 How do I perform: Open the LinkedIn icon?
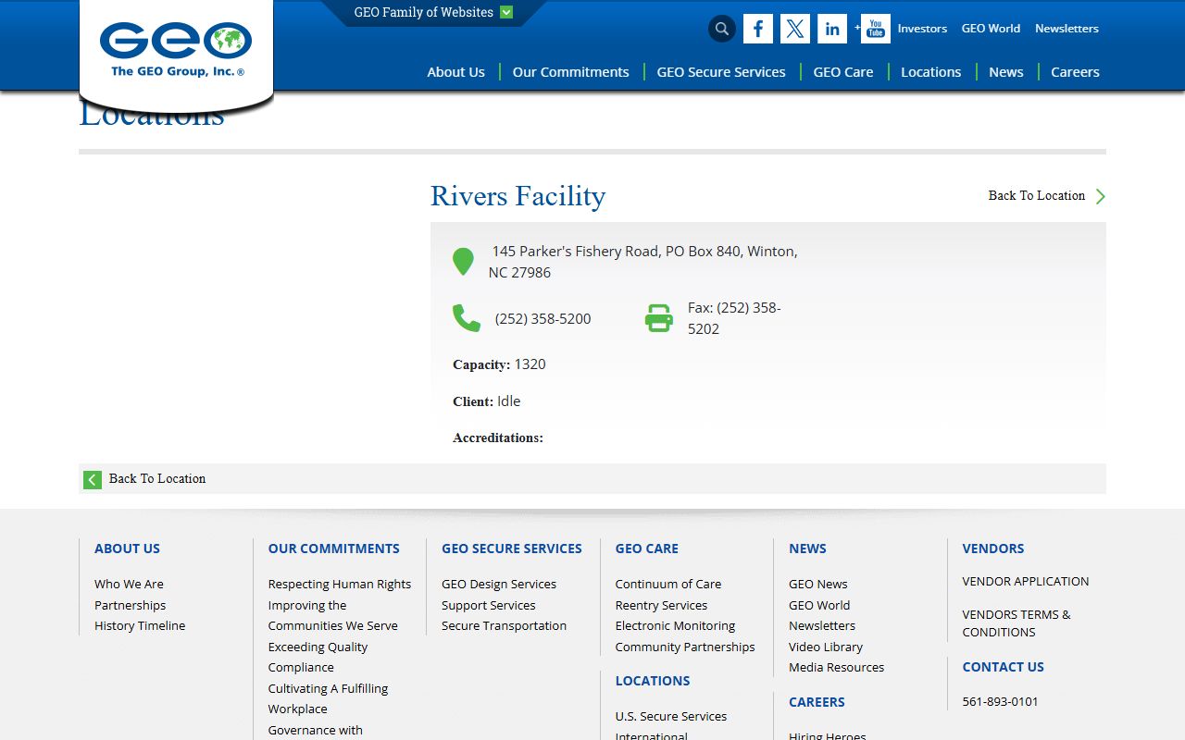click(x=832, y=29)
